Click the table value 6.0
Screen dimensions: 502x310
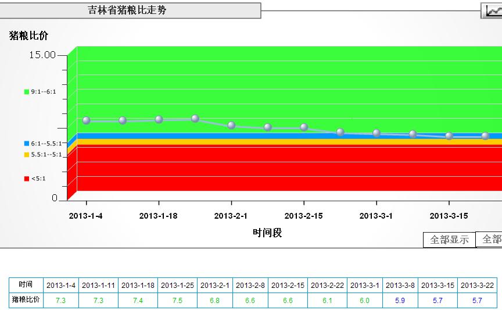(365, 301)
